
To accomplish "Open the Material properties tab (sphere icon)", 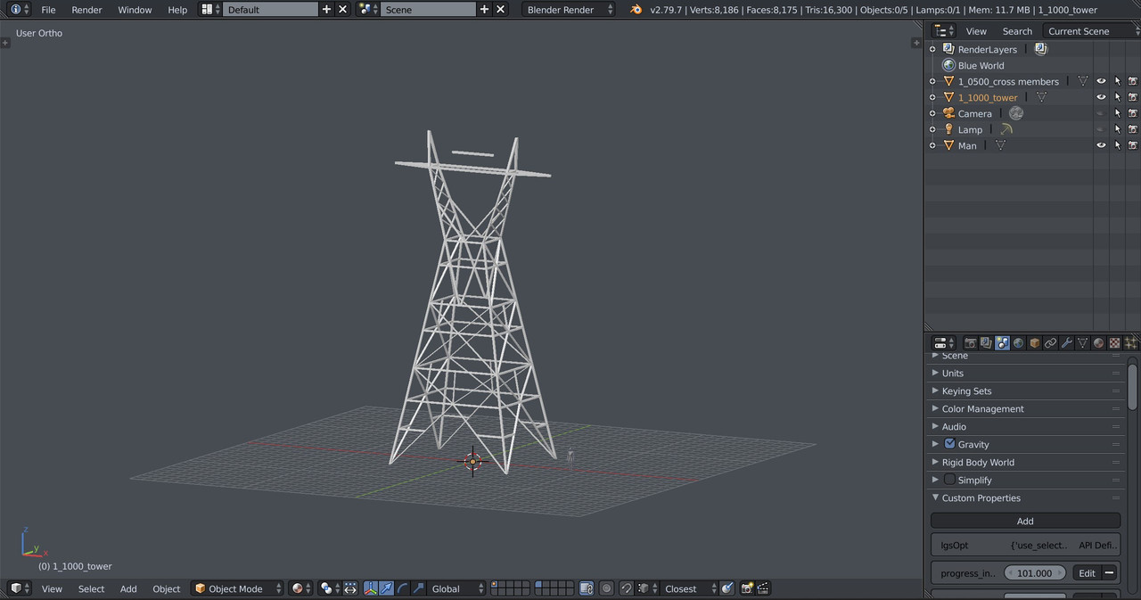I will 1098,343.
